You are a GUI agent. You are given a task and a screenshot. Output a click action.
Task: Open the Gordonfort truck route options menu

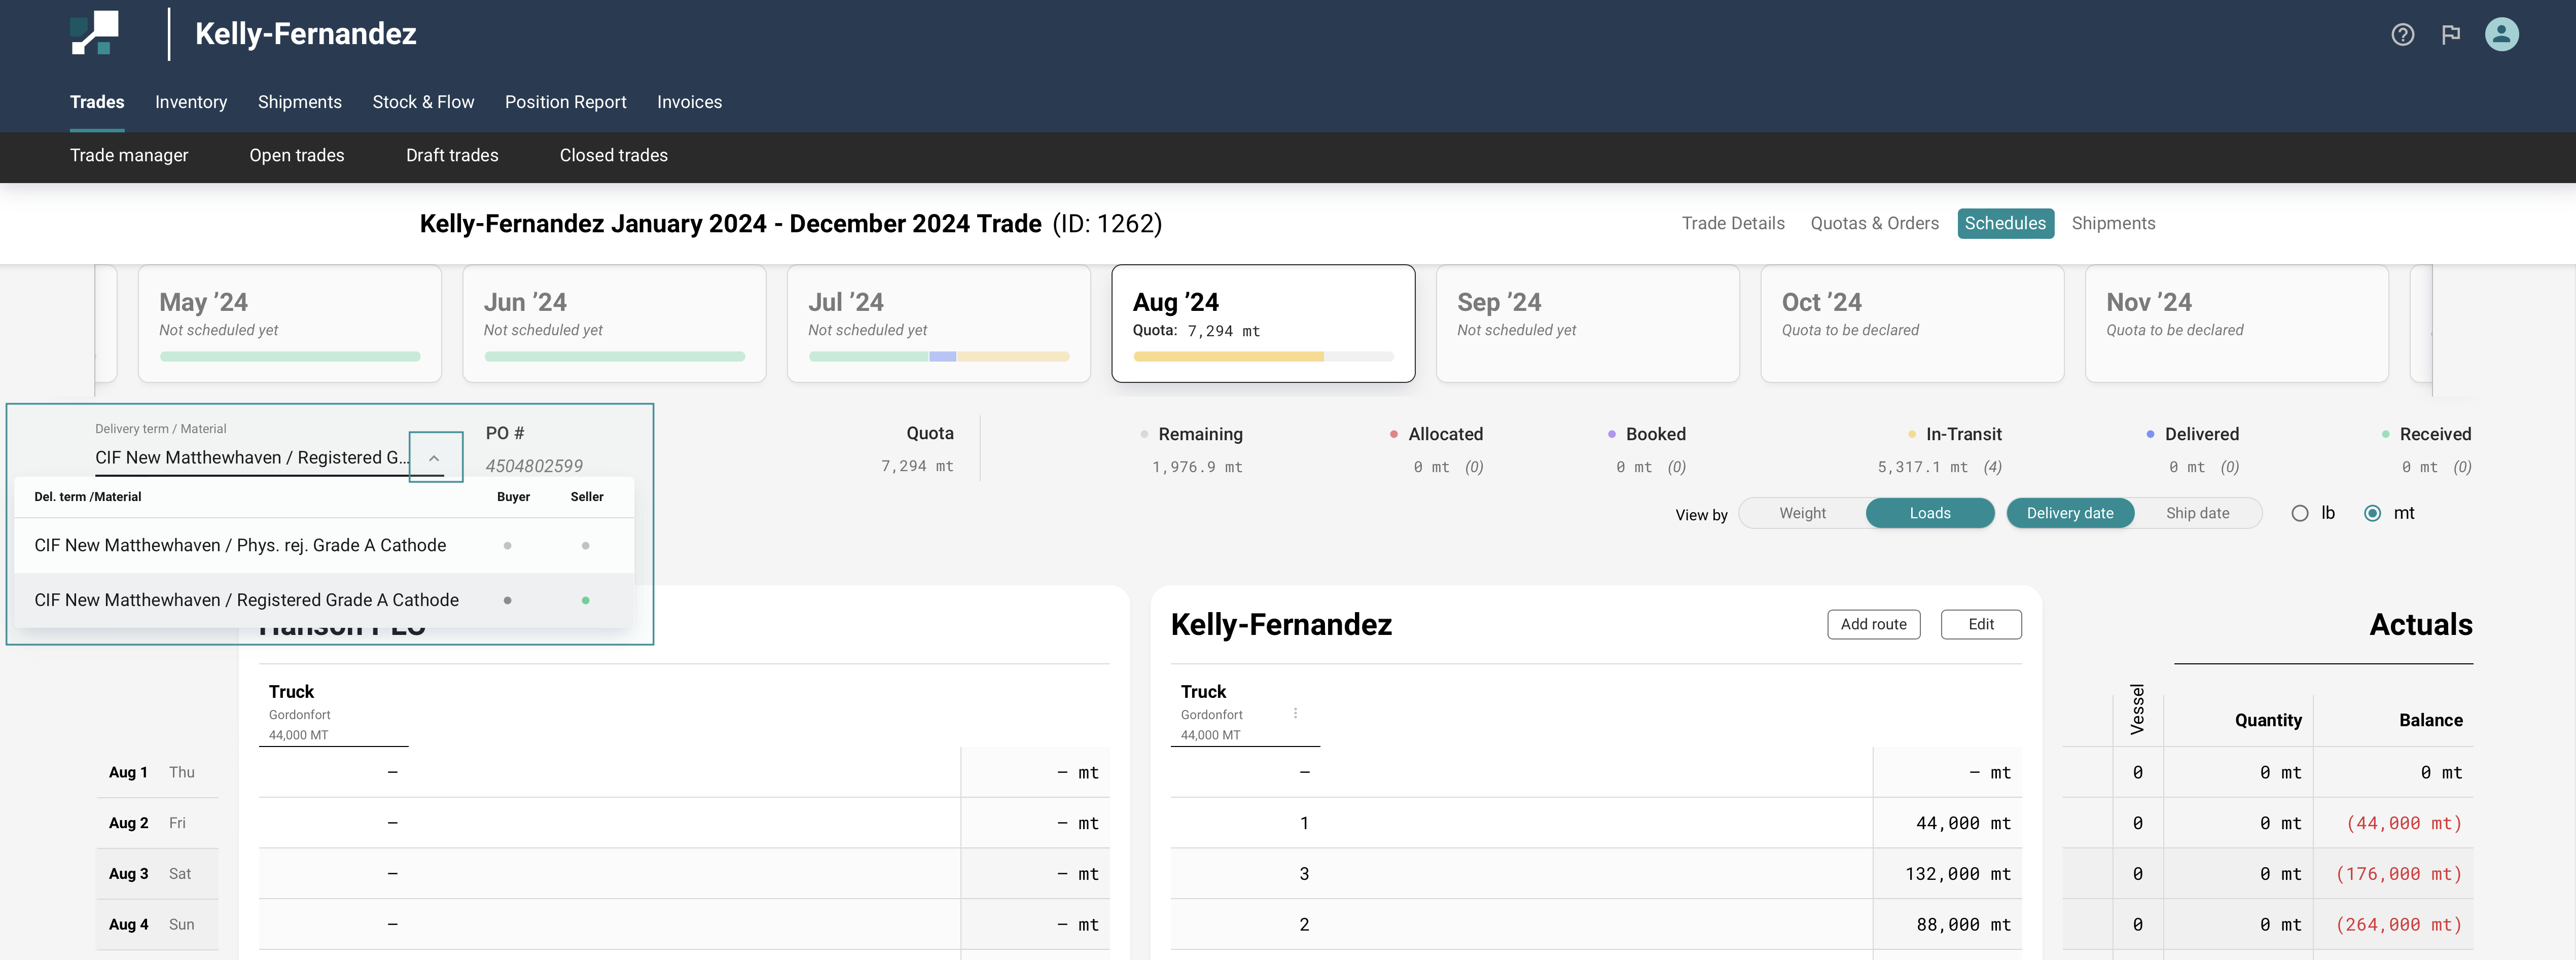[x=1295, y=713]
